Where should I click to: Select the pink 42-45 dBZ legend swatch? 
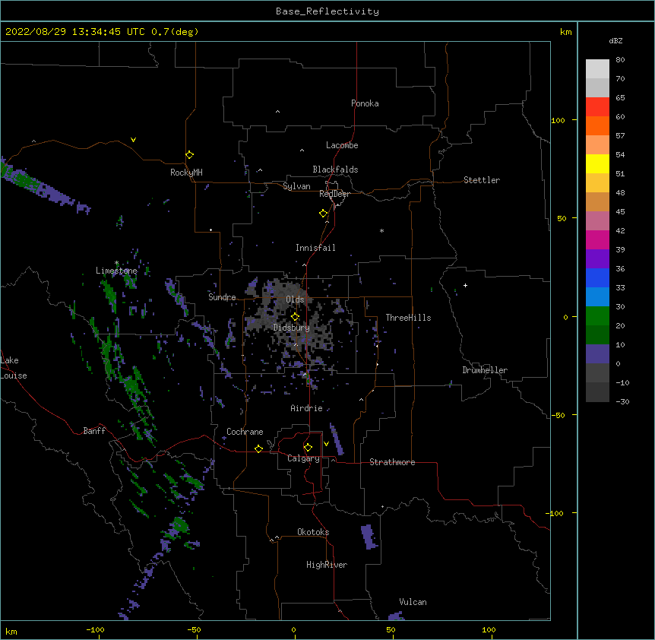(x=597, y=221)
